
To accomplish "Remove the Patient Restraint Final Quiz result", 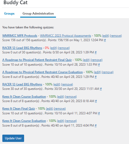I will click(x=96, y=60).
